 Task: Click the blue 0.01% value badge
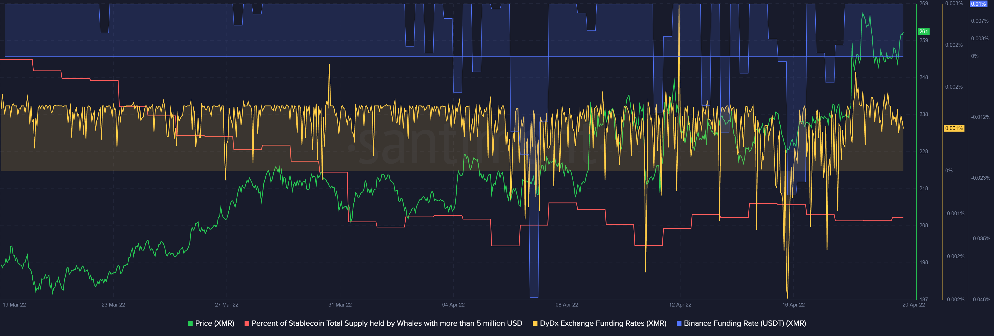pos(978,4)
